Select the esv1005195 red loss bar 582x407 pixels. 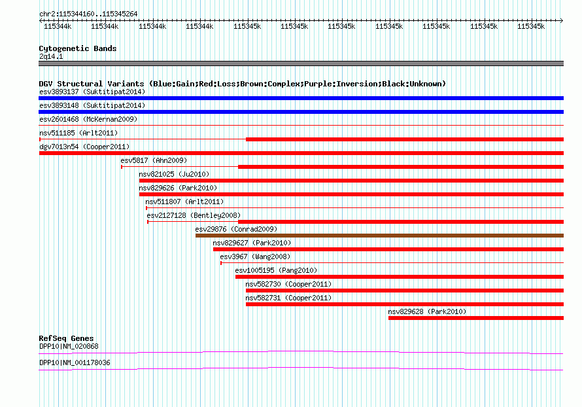click(x=400, y=277)
